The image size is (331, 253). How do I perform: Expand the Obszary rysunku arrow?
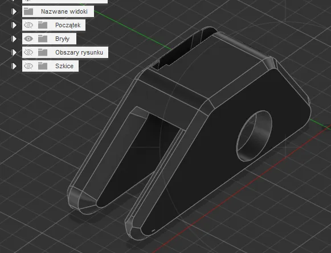(x=14, y=52)
